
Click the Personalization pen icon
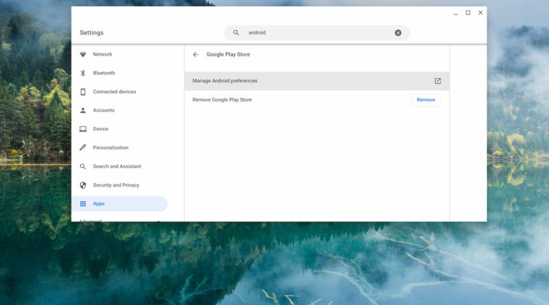pyautogui.click(x=83, y=147)
